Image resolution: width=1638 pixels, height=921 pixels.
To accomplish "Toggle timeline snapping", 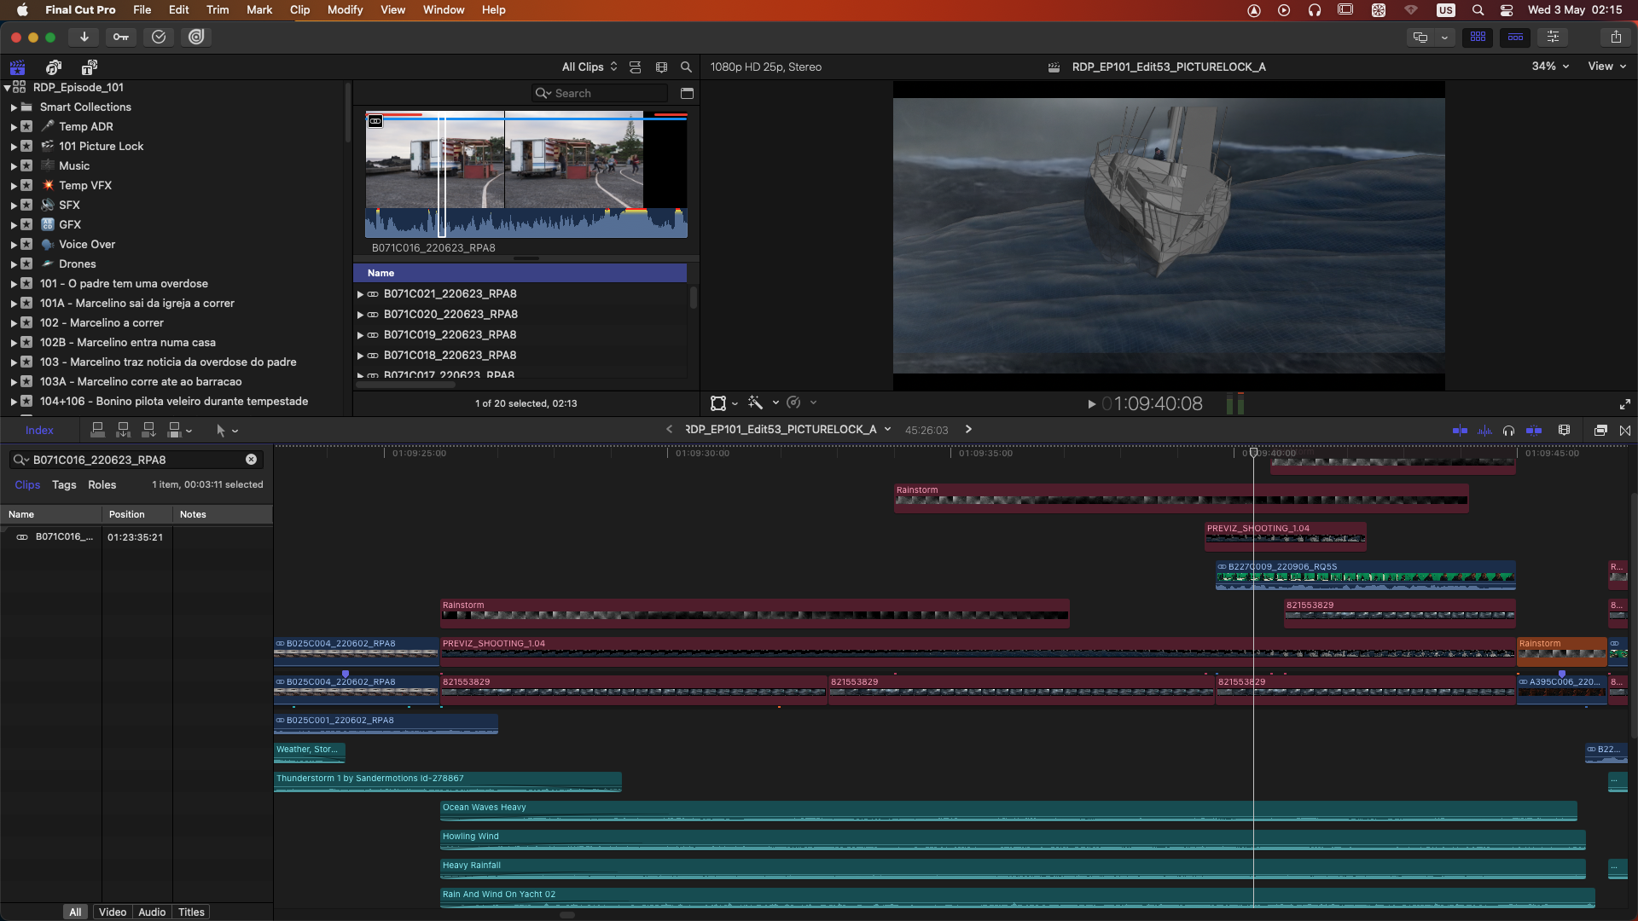I will coord(1534,430).
